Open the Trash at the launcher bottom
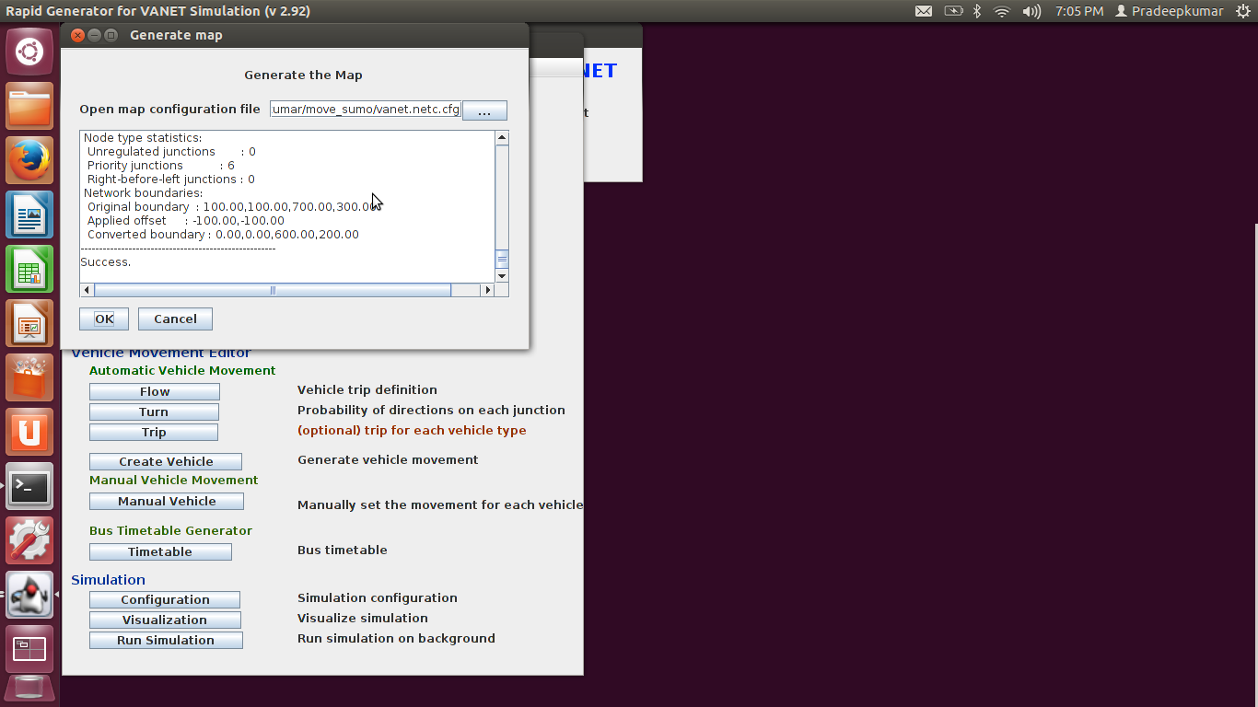1258x707 pixels. click(29, 690)
